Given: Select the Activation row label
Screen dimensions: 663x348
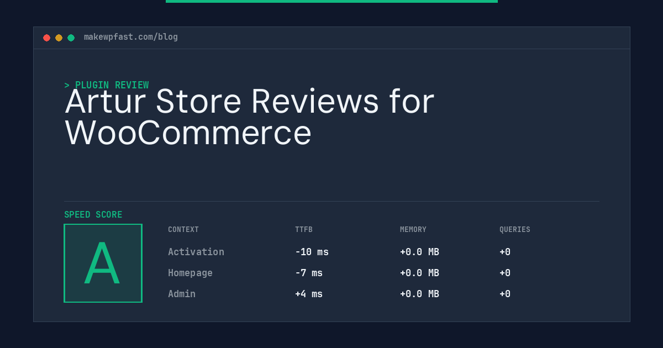Looking at the screenshot, I should 196,252.
